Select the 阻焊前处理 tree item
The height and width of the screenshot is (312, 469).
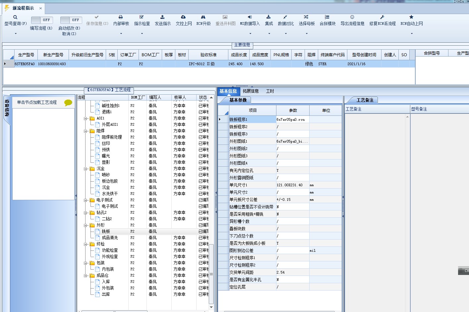(x=112, y=137)
